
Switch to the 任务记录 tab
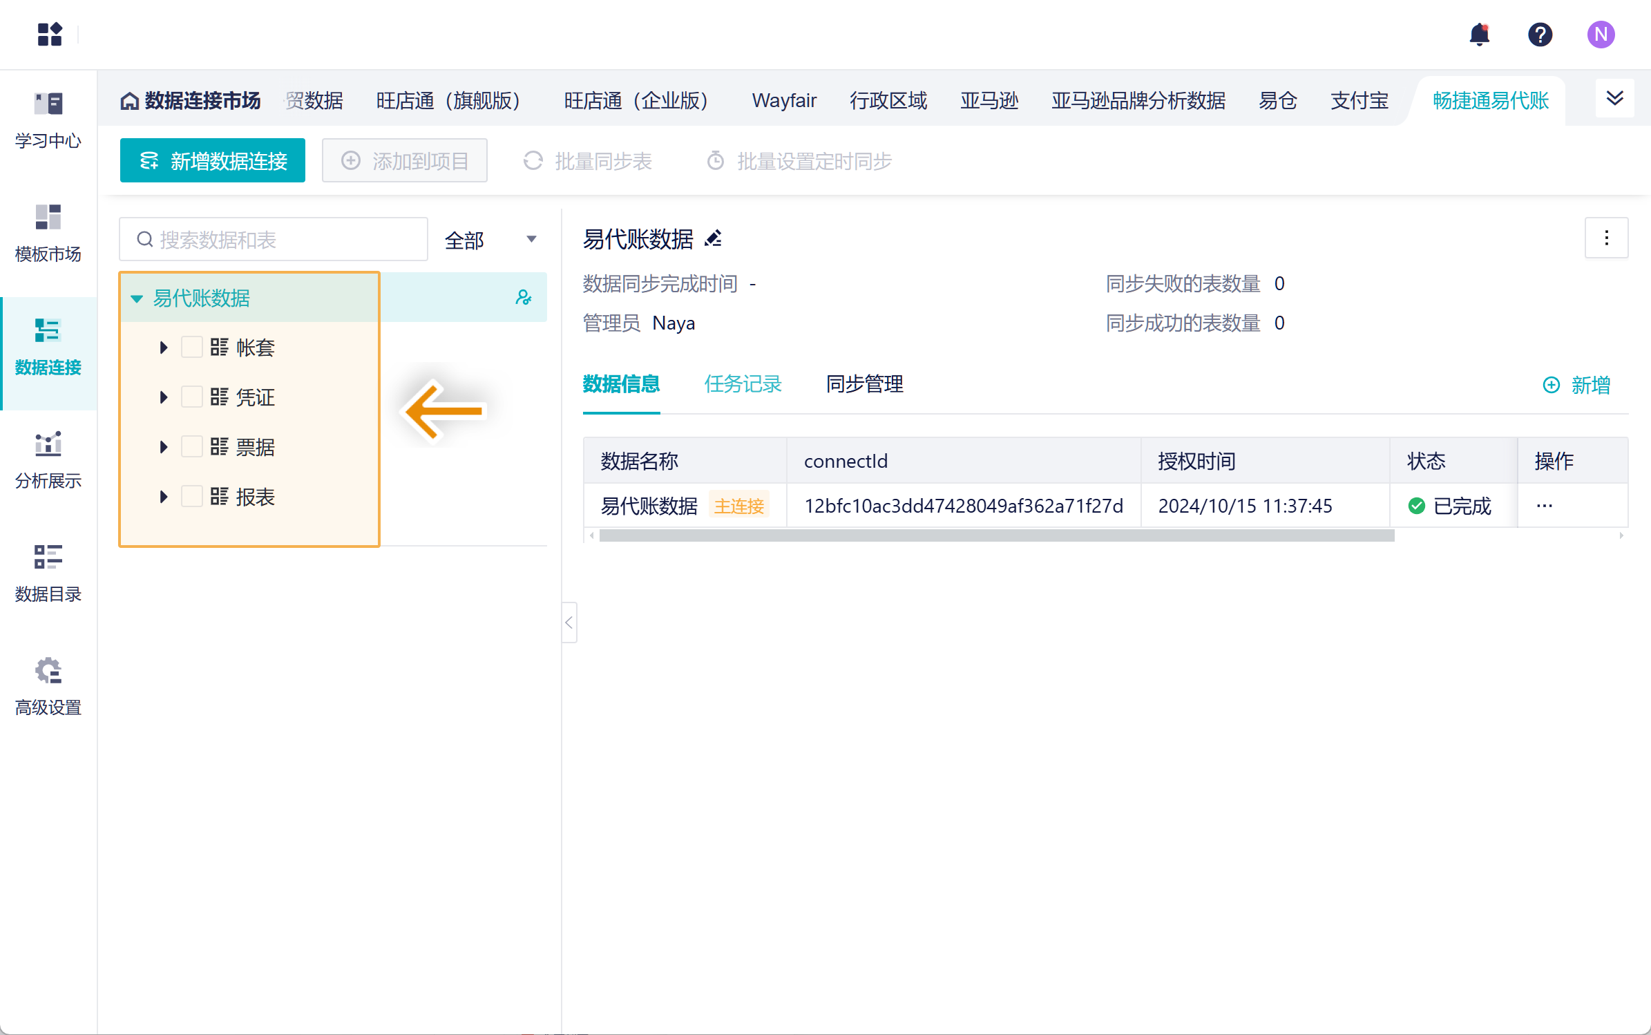(x=743, y=383)
